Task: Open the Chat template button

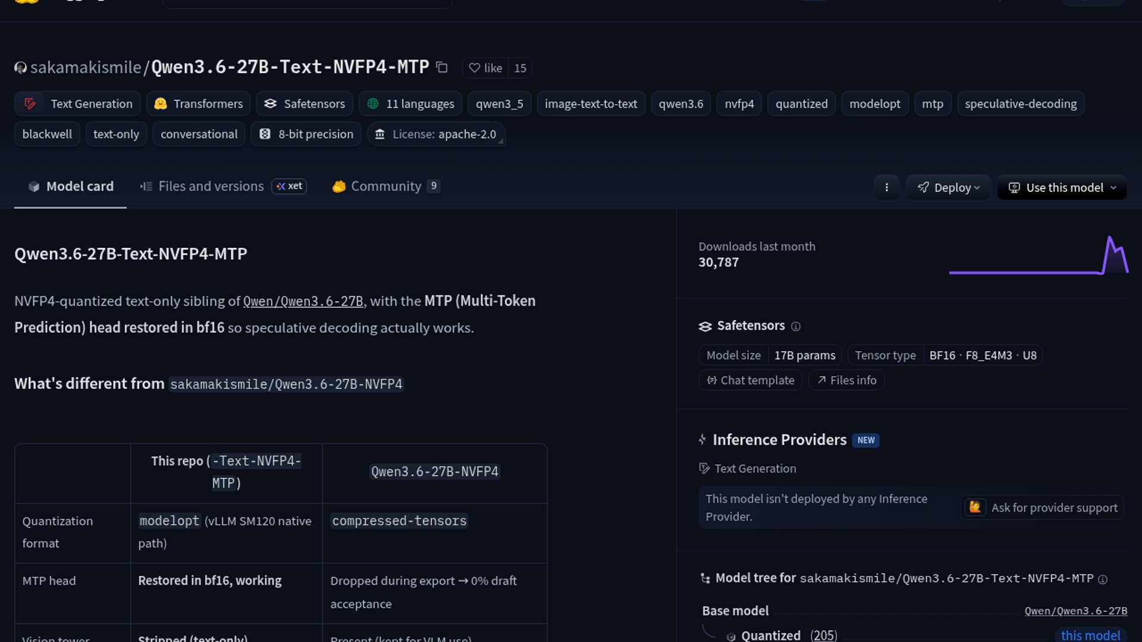Action: tap(751, 380)
